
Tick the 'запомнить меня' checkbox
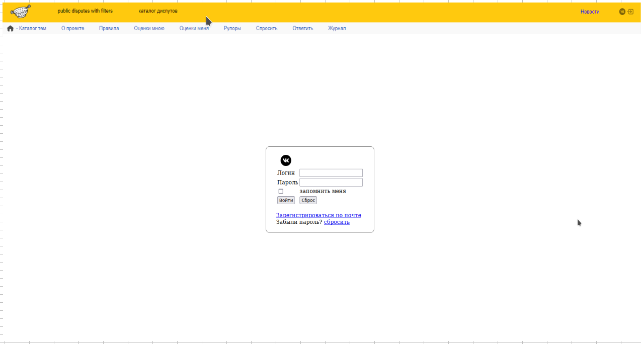coord(281,191)
